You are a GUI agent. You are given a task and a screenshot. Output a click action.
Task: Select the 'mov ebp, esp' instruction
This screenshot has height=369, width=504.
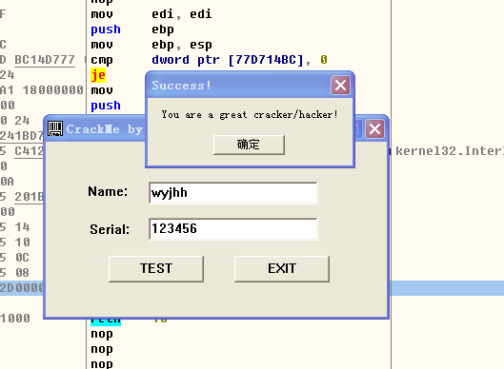coord(151,45)
